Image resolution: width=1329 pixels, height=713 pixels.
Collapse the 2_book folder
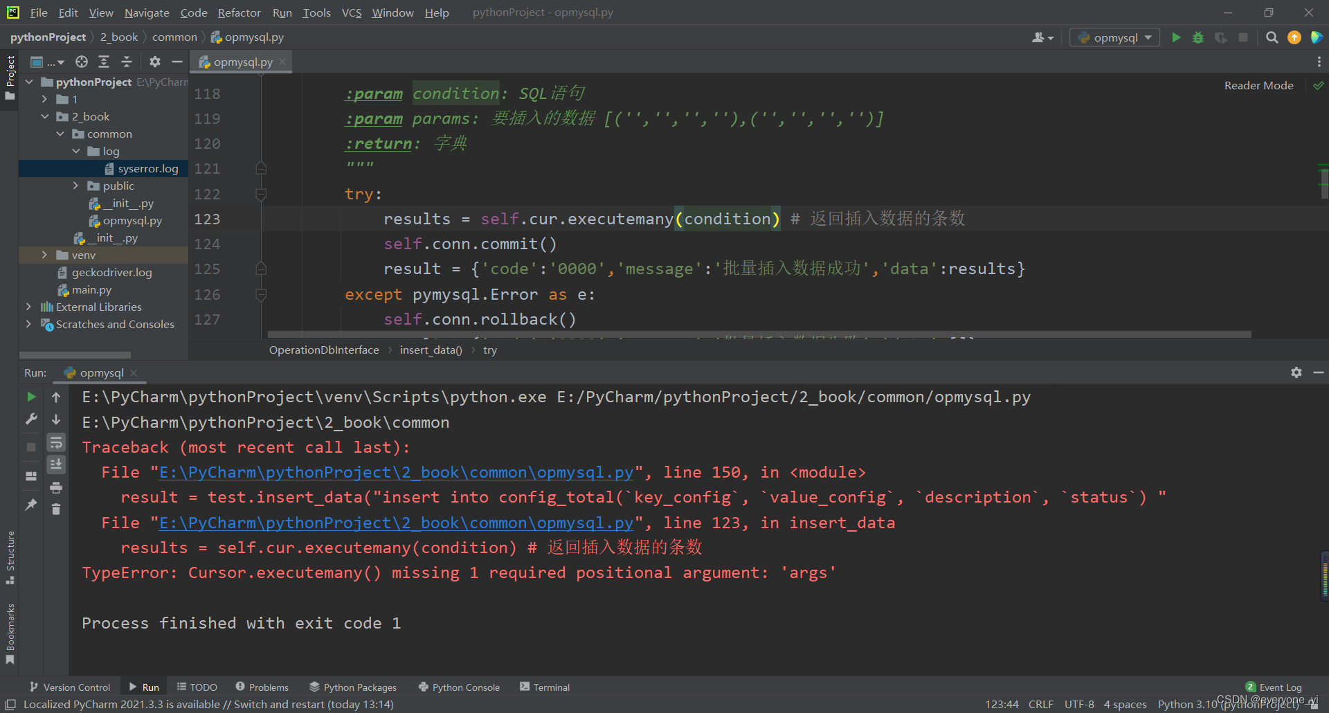(x=44, y=116)
